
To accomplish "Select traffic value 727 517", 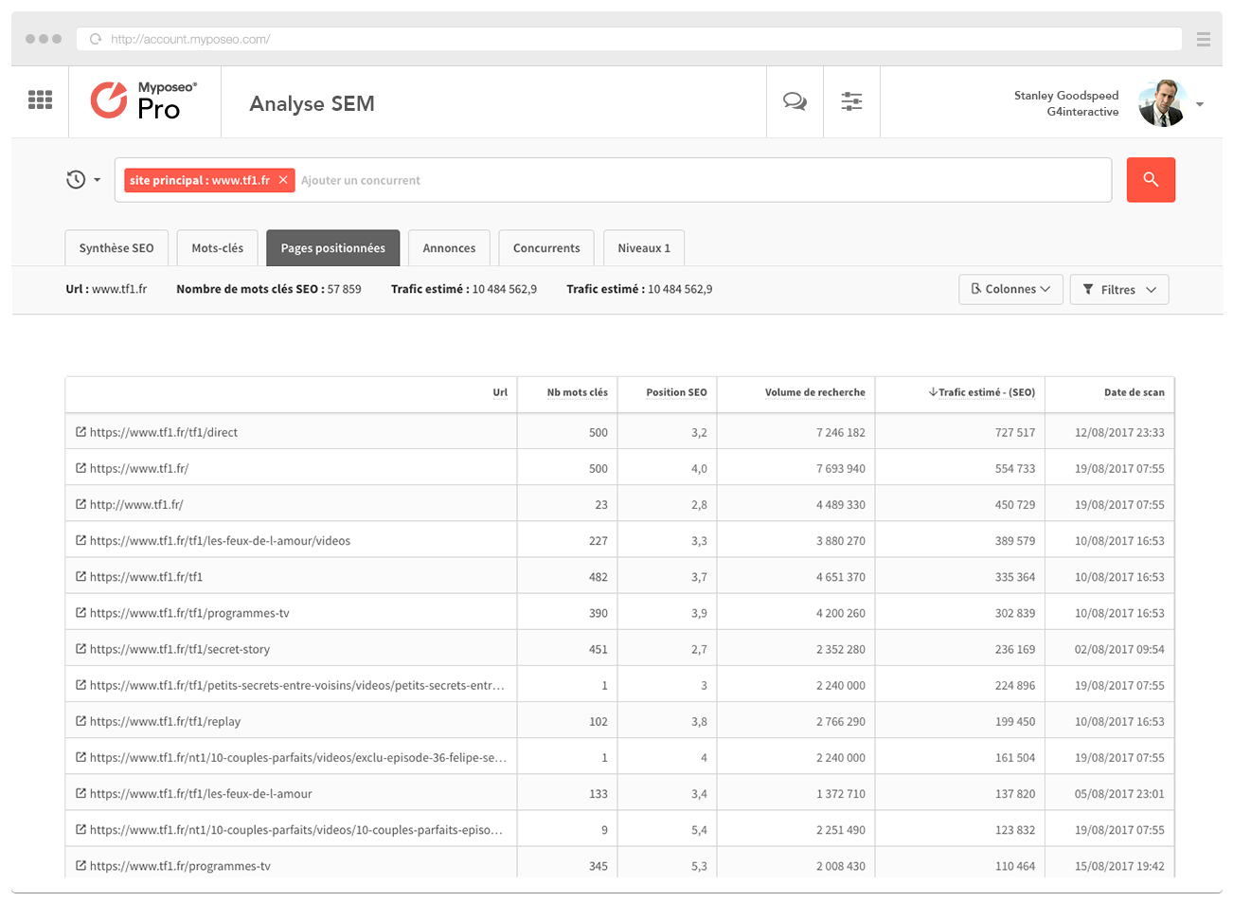I will [x=1015, y=433].
